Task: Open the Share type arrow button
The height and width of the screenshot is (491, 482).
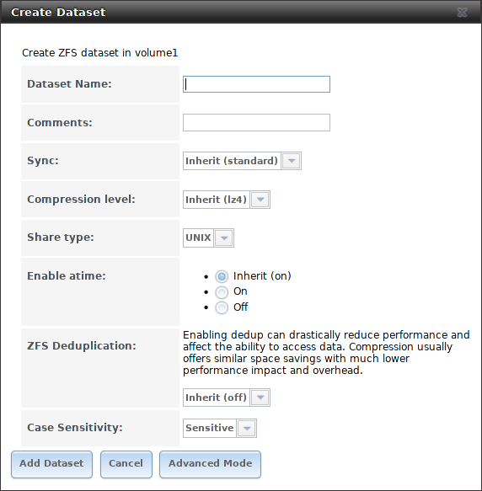Action: pyautogui.click(x=224, y=238)
